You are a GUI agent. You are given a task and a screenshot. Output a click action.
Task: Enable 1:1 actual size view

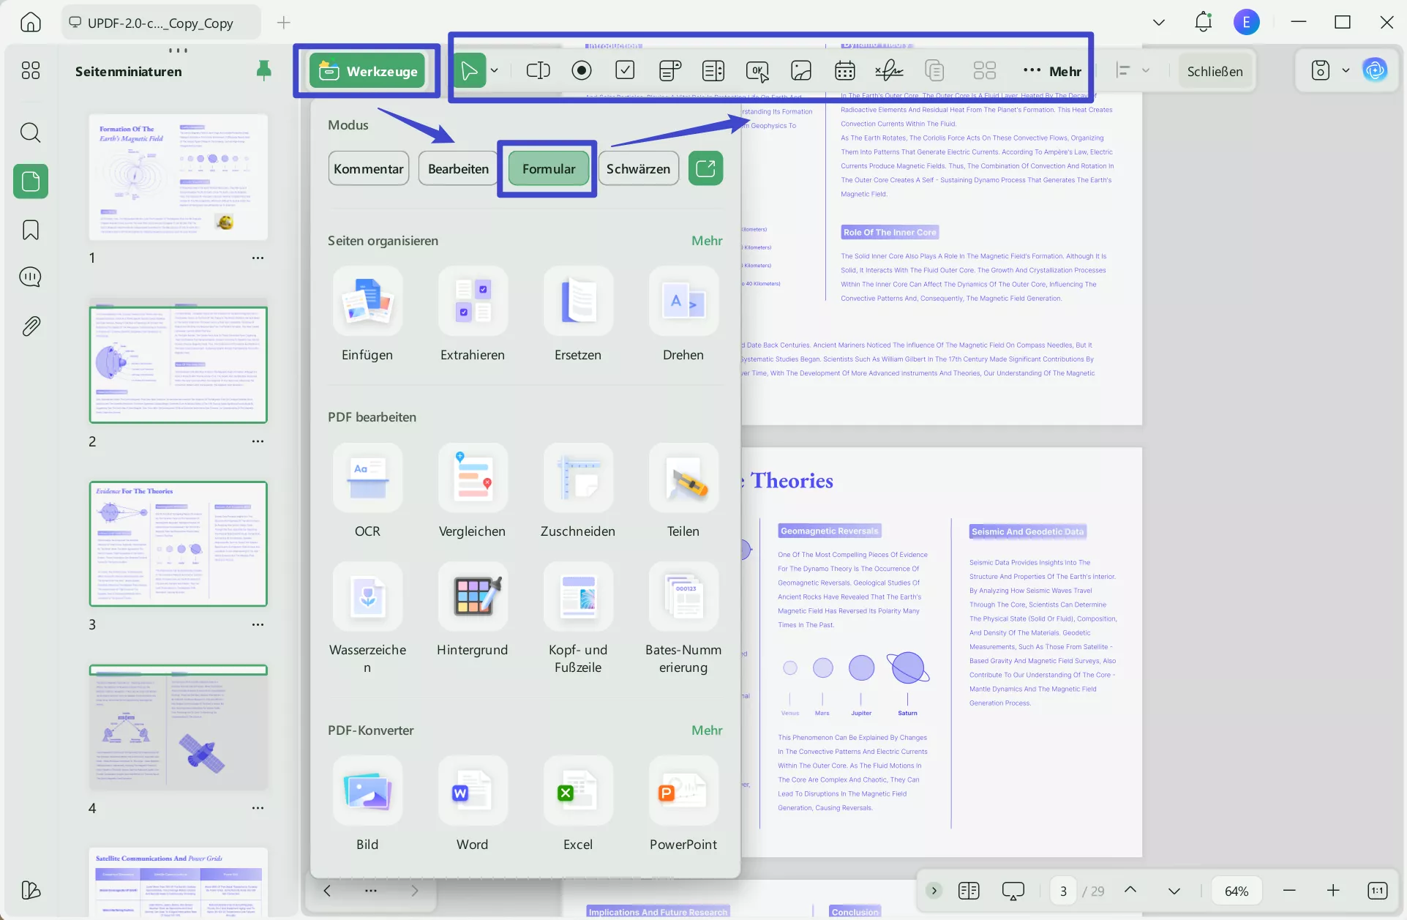(x=1378, y=890)
